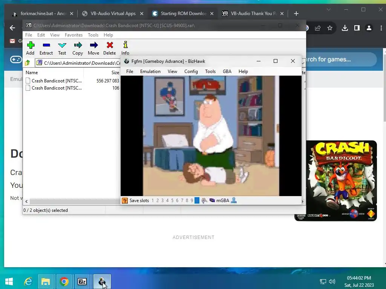
Task: Click the Chrome share page icon
Action: tap(318, 28)
